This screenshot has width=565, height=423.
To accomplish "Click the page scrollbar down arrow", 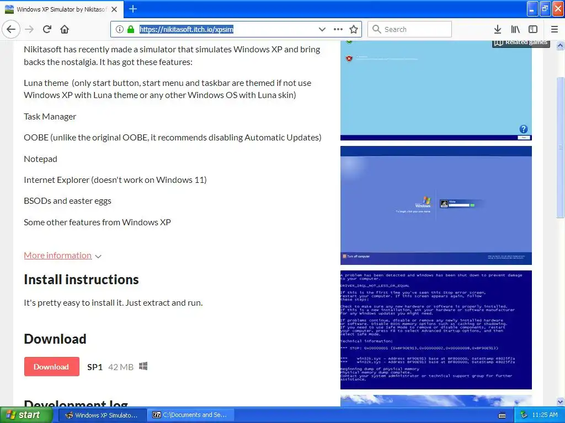I will coord(561,402).
